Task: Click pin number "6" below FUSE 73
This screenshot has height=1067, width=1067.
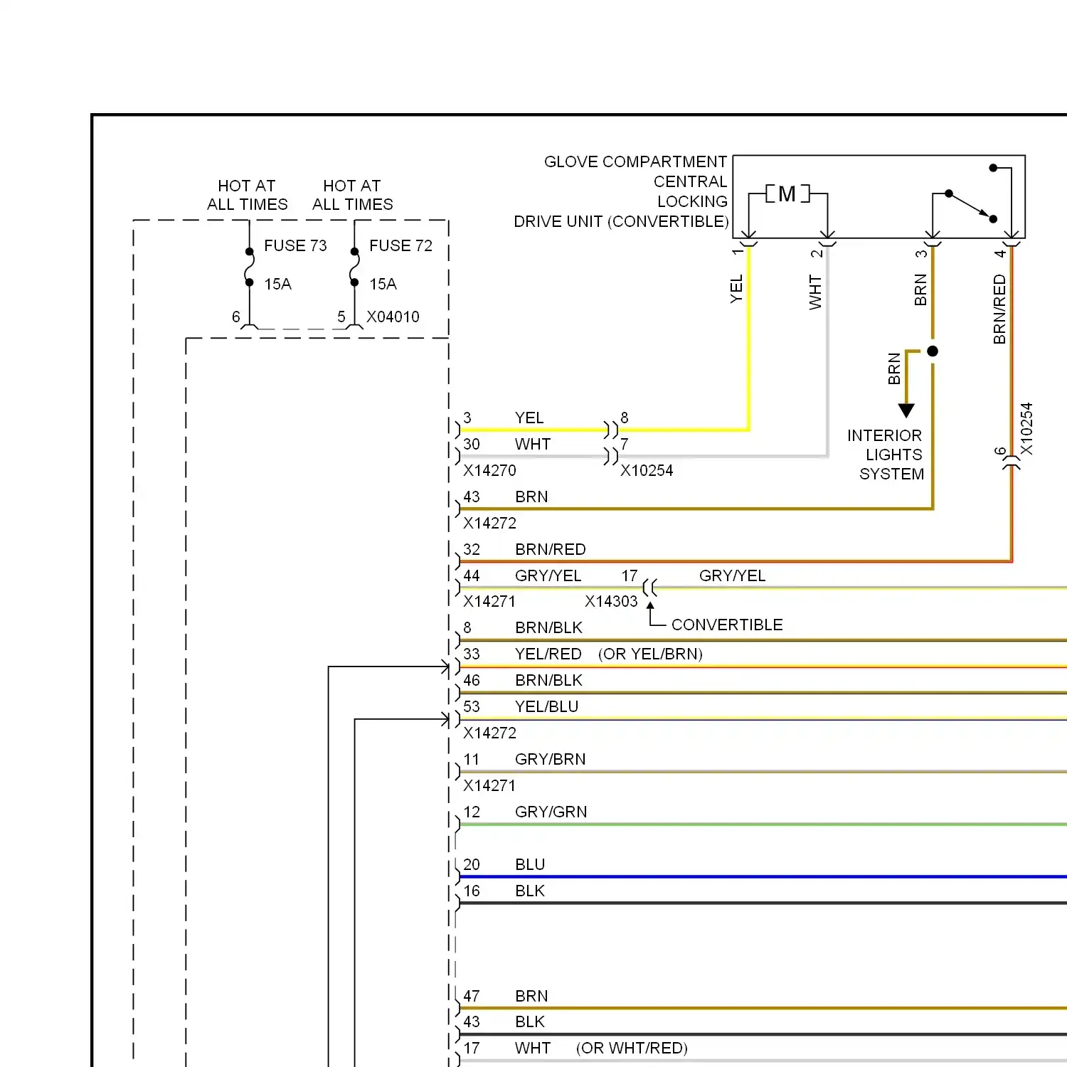Action: coord(236,317)
